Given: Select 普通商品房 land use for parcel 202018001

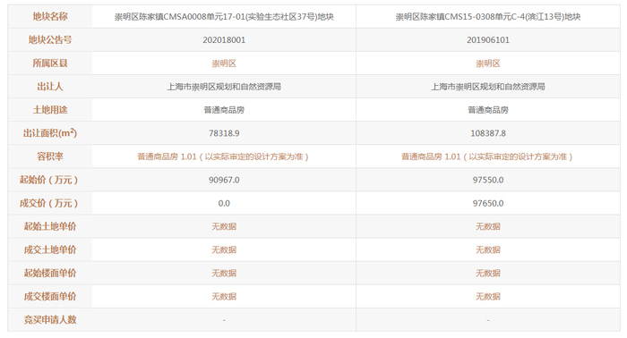Looking at the screenshot, I should pyautogui.click(x=224, y=110).
